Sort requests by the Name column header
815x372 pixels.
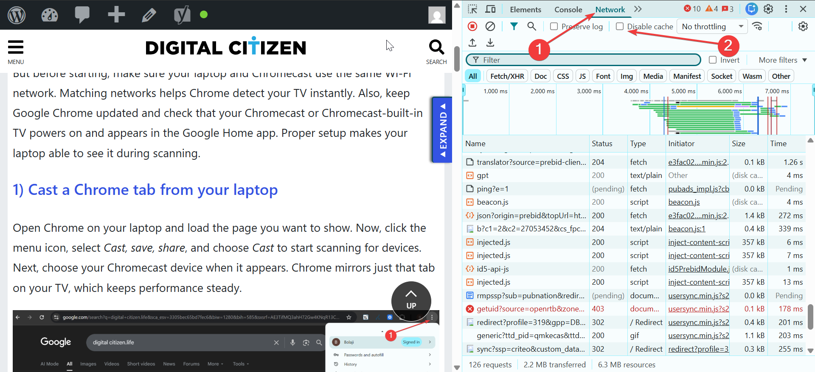[526, 144]
